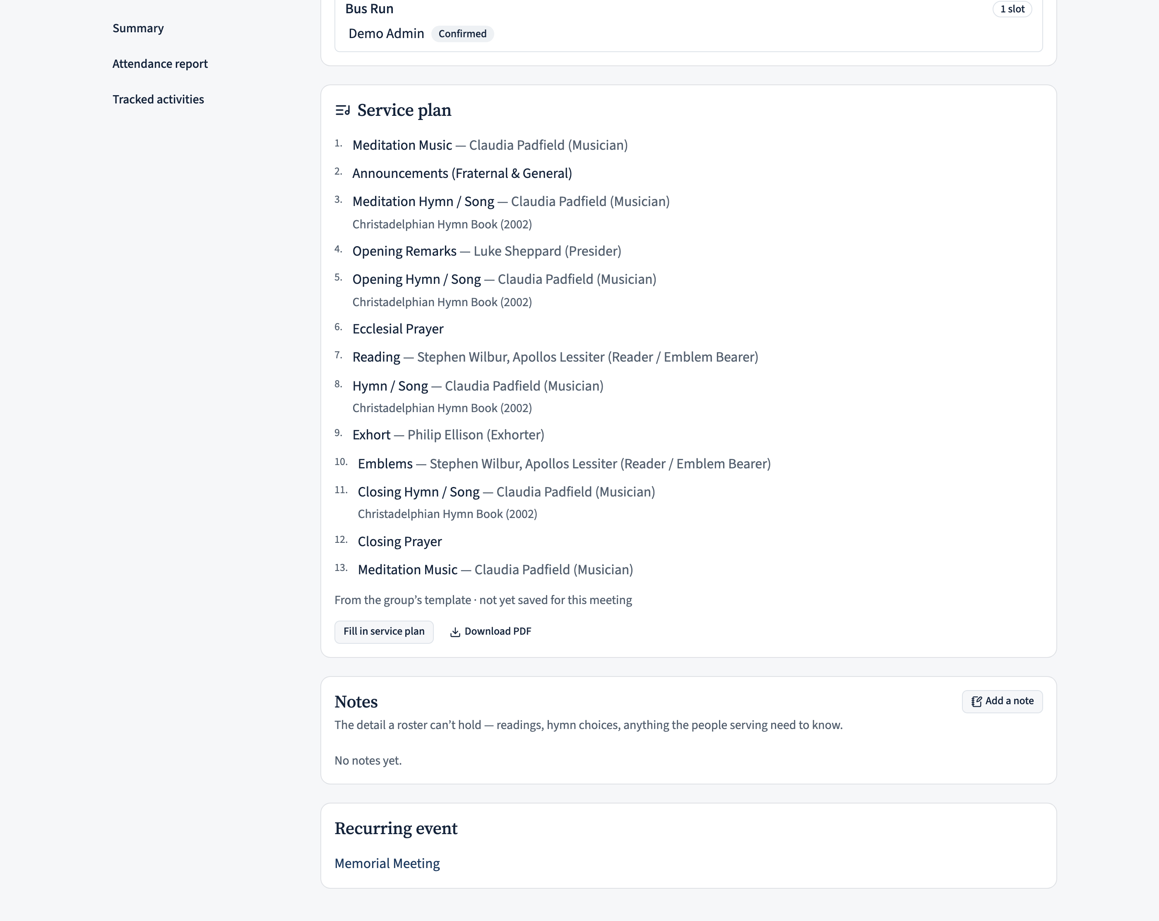Click the Confirmed status badge

(462, 34)
